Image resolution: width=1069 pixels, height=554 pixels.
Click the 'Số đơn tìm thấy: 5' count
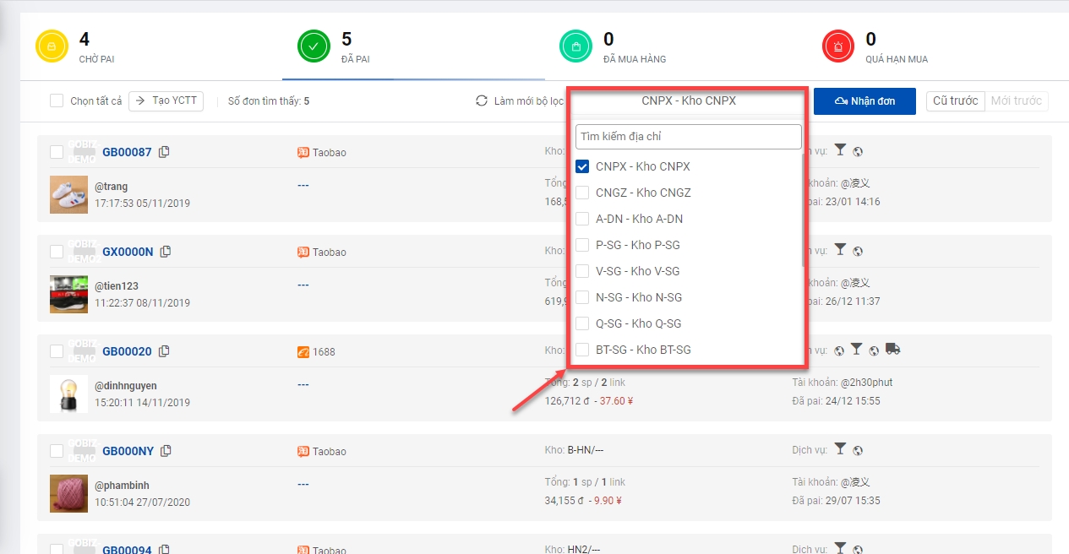pos(269,101)
